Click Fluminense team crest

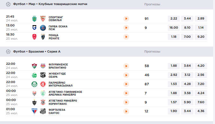[35, 66]
